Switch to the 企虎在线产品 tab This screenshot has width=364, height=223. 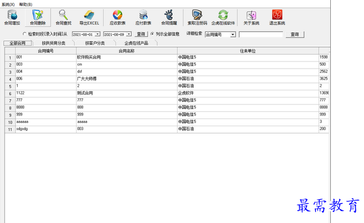pos(136,43)
